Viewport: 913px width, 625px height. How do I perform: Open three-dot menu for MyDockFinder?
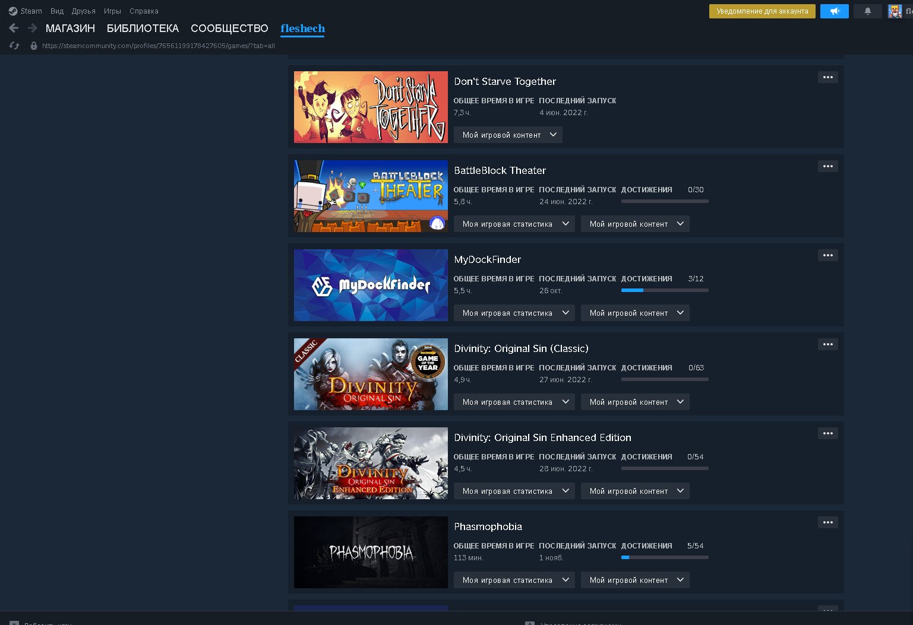[827, 255]
